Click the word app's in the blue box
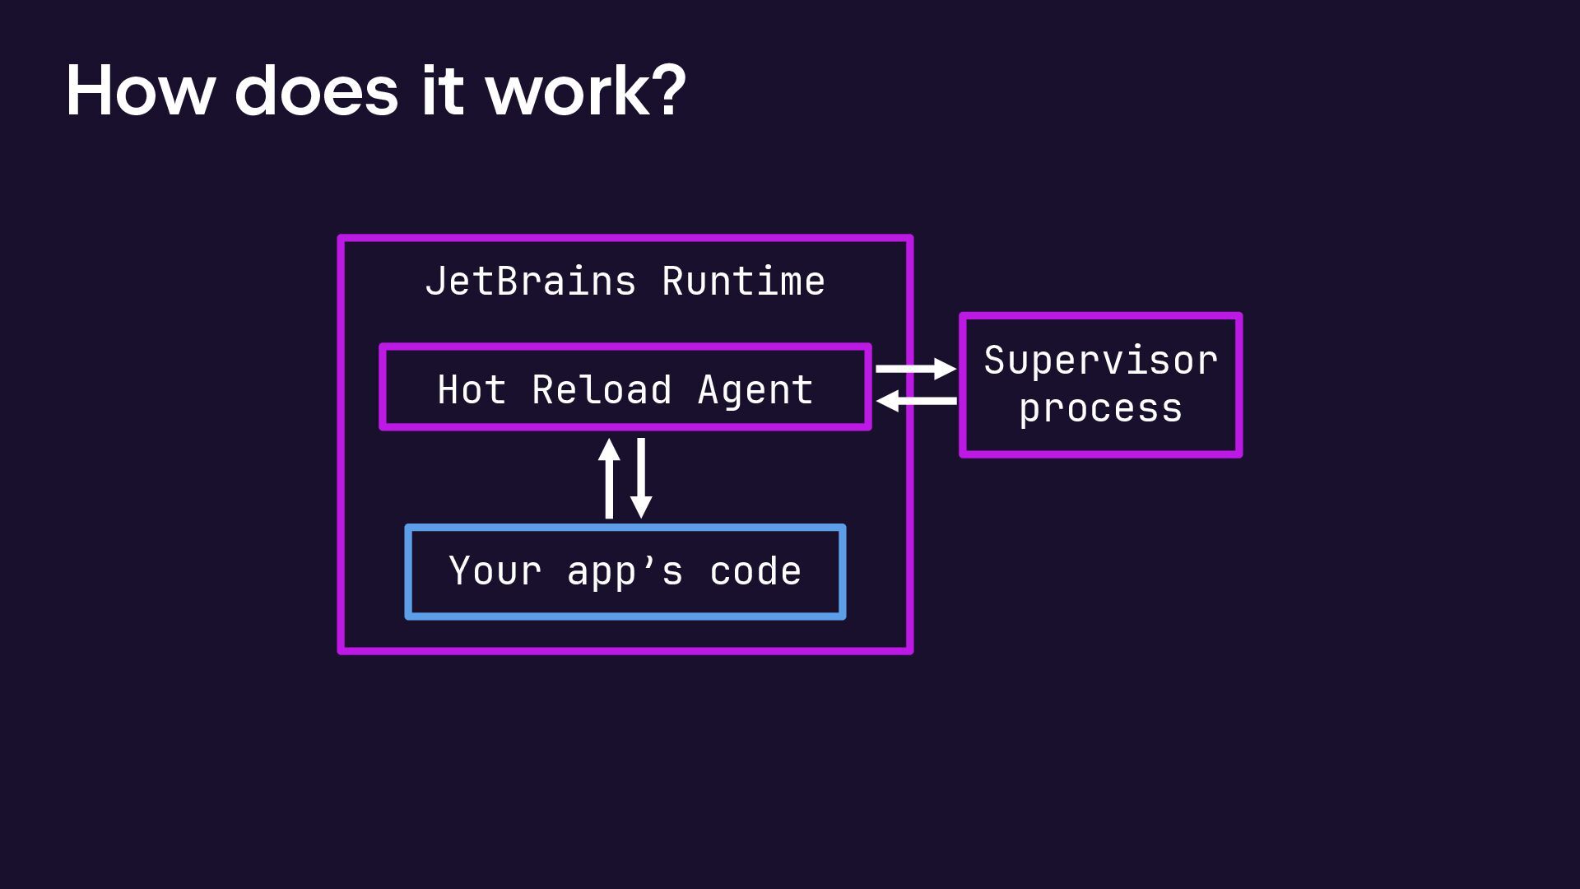1580x889 pixels. pyautogui.click(x=625, y=571)
